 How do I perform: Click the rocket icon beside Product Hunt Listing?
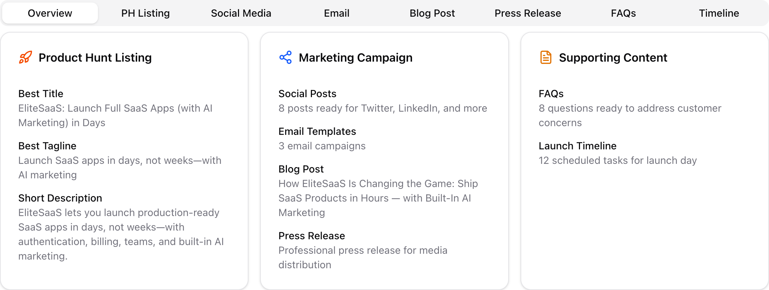point(25,58)
